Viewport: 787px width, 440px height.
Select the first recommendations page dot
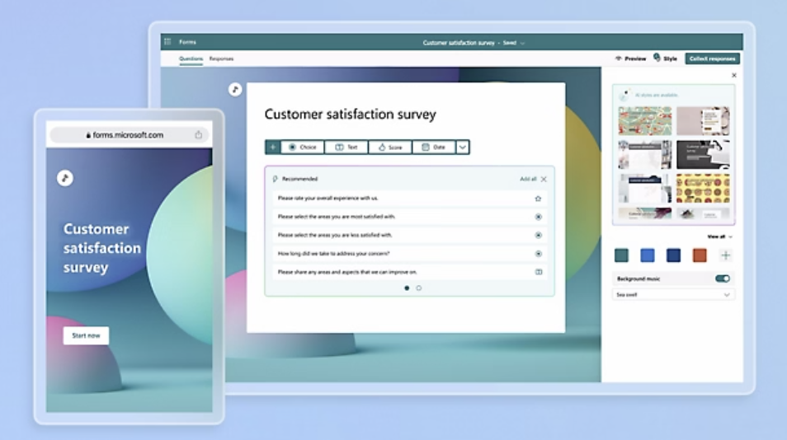click(407, 288)
